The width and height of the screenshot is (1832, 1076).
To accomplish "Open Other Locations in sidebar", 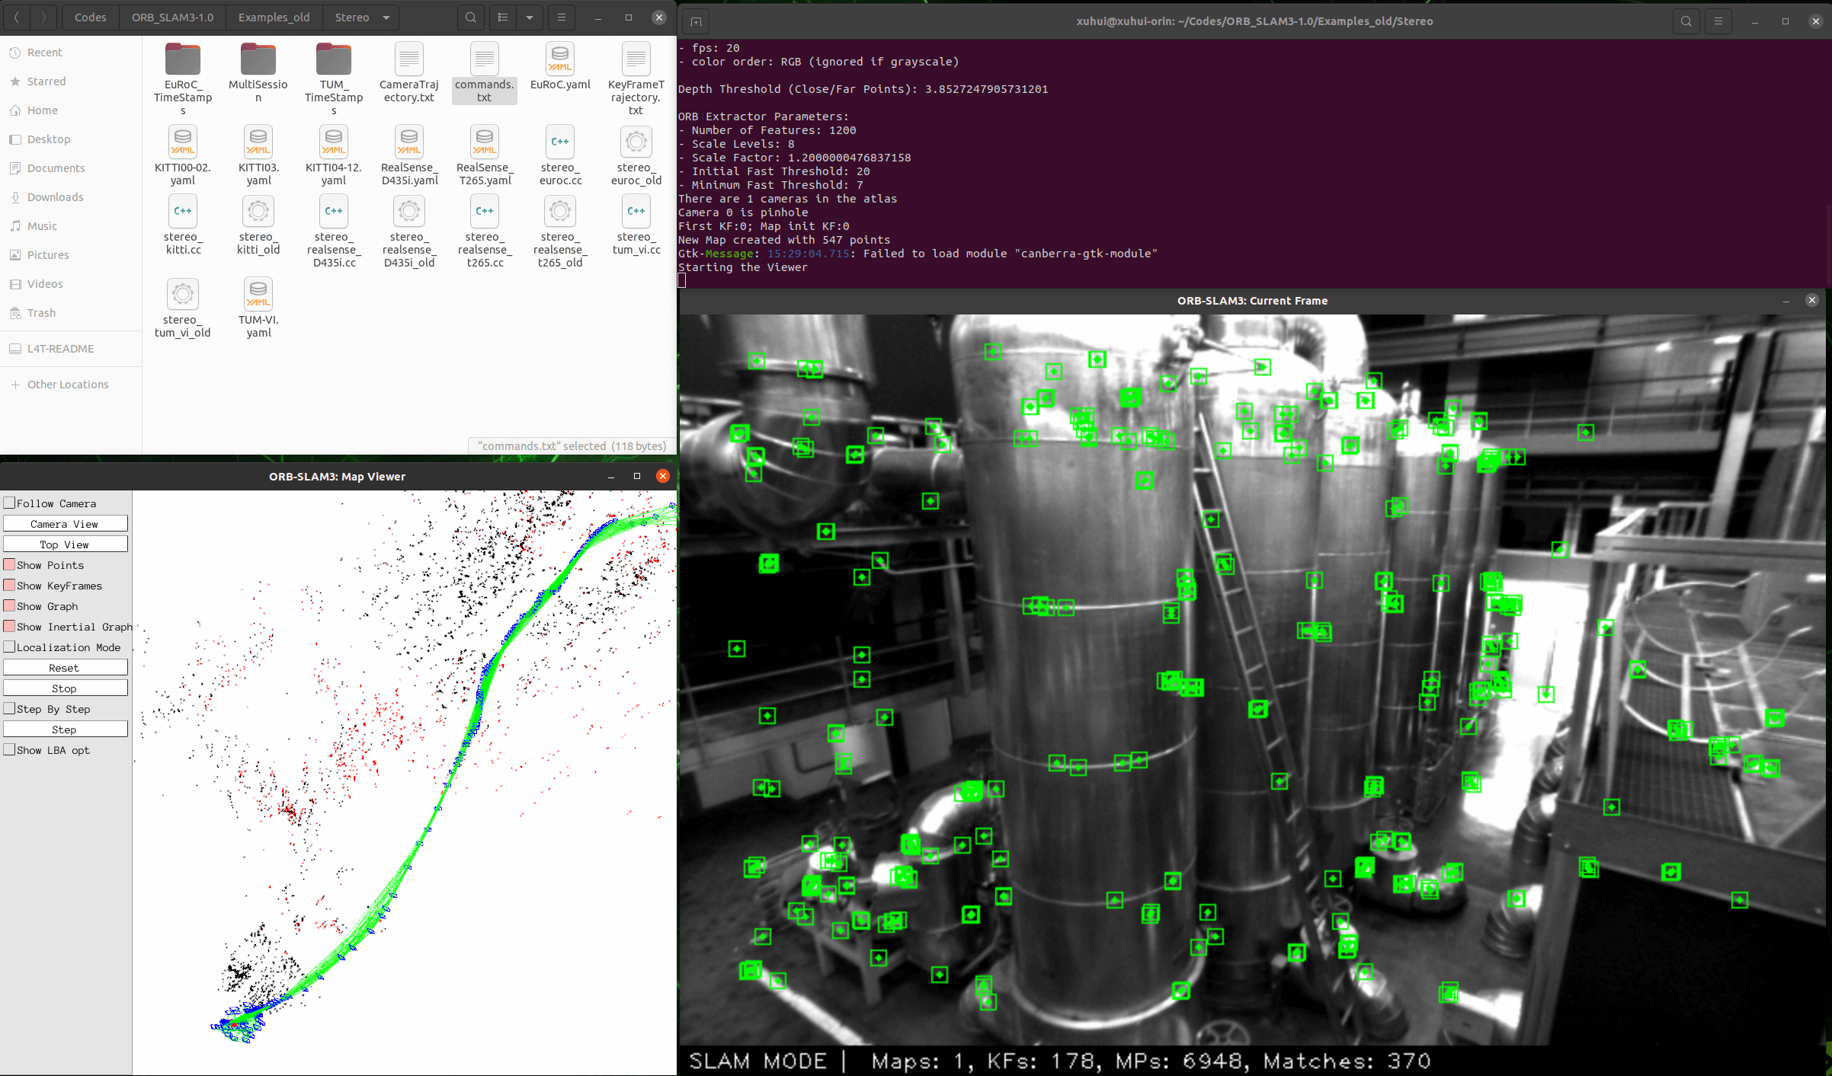I will pos(68,385).
